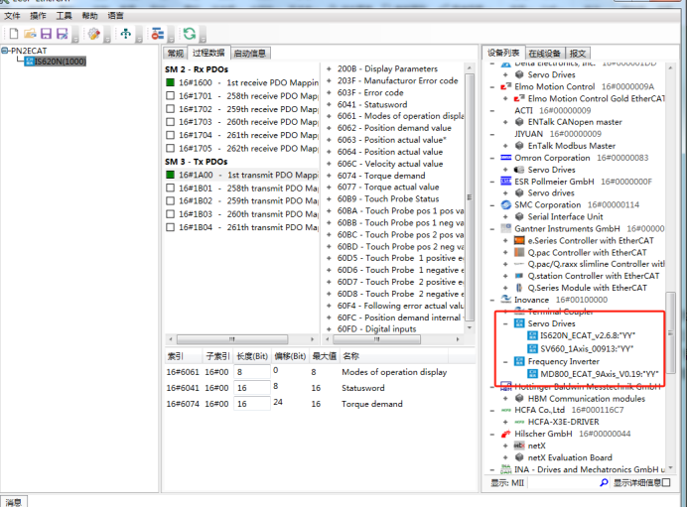Image resolution: width=688 pixels, height=507 pixels.
Task: Open the 语言 menu
Action: coord(116,16)
